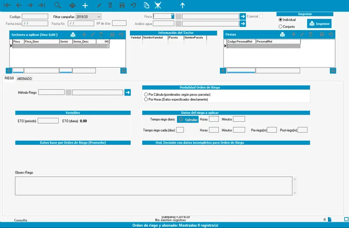Switch to the ABONADO tab
This screenshot has width=349, height=228.
click(24, 78)
